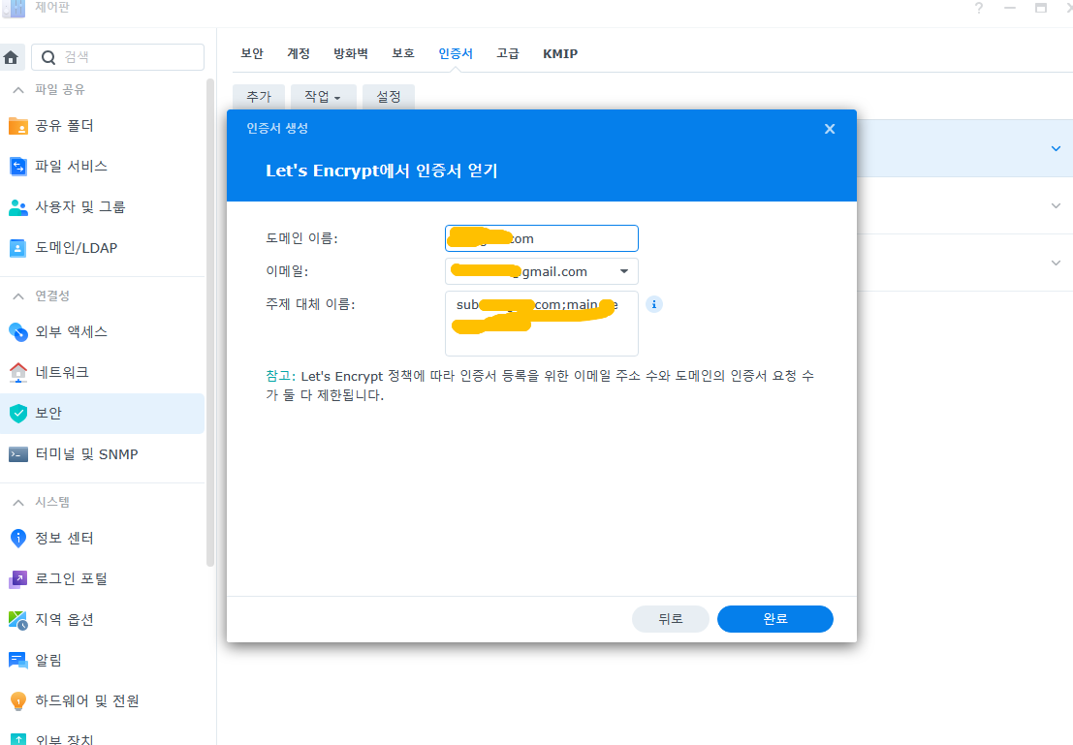Focus the 주제 대체 이름 text area

(x=541, y=324)
